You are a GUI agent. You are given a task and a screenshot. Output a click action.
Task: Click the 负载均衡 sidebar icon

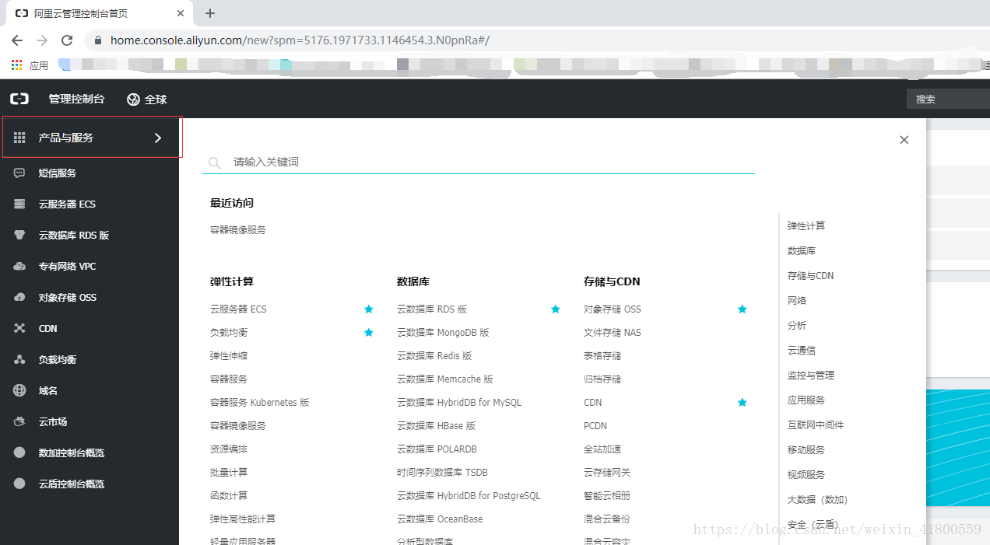coord(19,360)
